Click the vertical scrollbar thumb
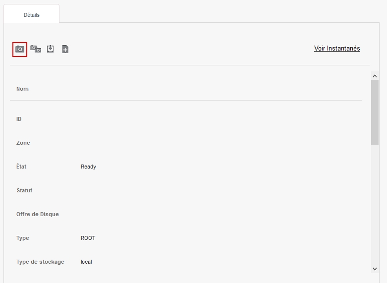Image resolution: width=387 pixels, height=283 pixels. click(375, 112)
